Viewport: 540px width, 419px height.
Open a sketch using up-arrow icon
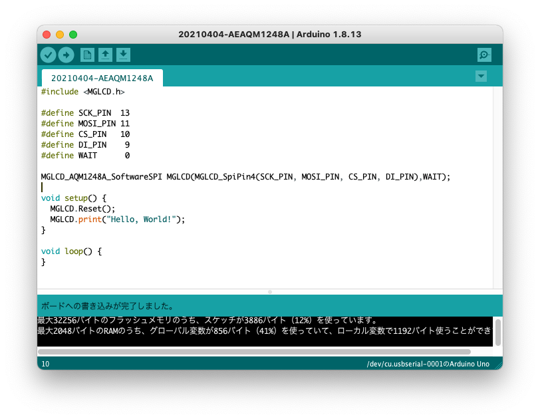pos(105,55)
